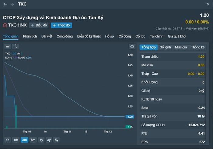Follow the stock with Theo dõi button
This screenshot has height=149, width=213.
click(x=61, y=25)
